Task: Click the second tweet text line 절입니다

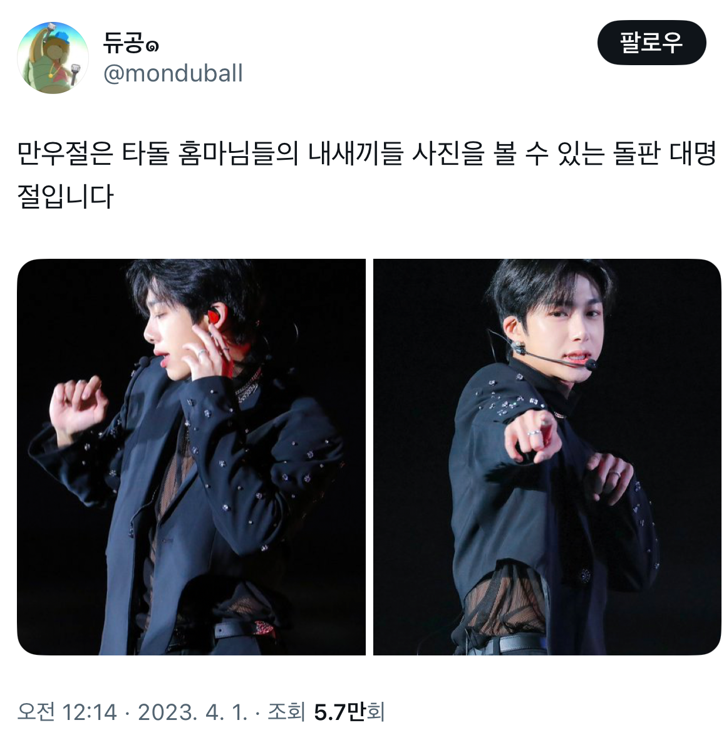Action: coord(66,196)
